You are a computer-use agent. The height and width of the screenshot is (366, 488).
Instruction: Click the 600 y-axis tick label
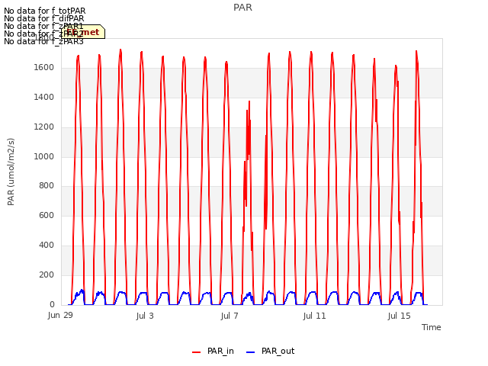tap(47, 215)
